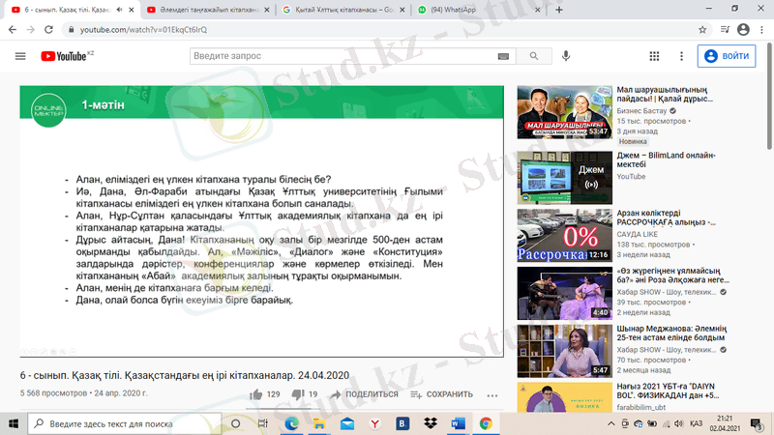
Task: Open the on-screen keyboard in search box
Action: [503, 56]
